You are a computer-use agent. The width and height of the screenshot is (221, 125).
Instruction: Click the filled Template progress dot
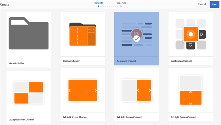[98, 6]
